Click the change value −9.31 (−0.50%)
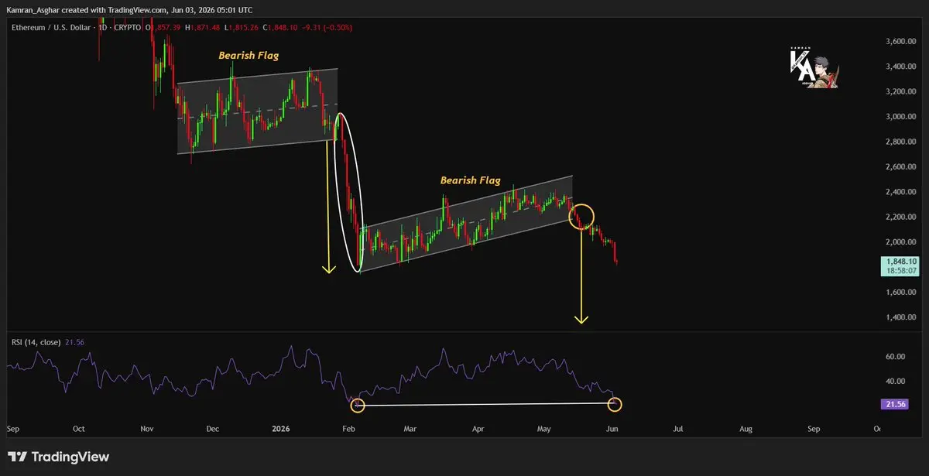 pos(327,27)
